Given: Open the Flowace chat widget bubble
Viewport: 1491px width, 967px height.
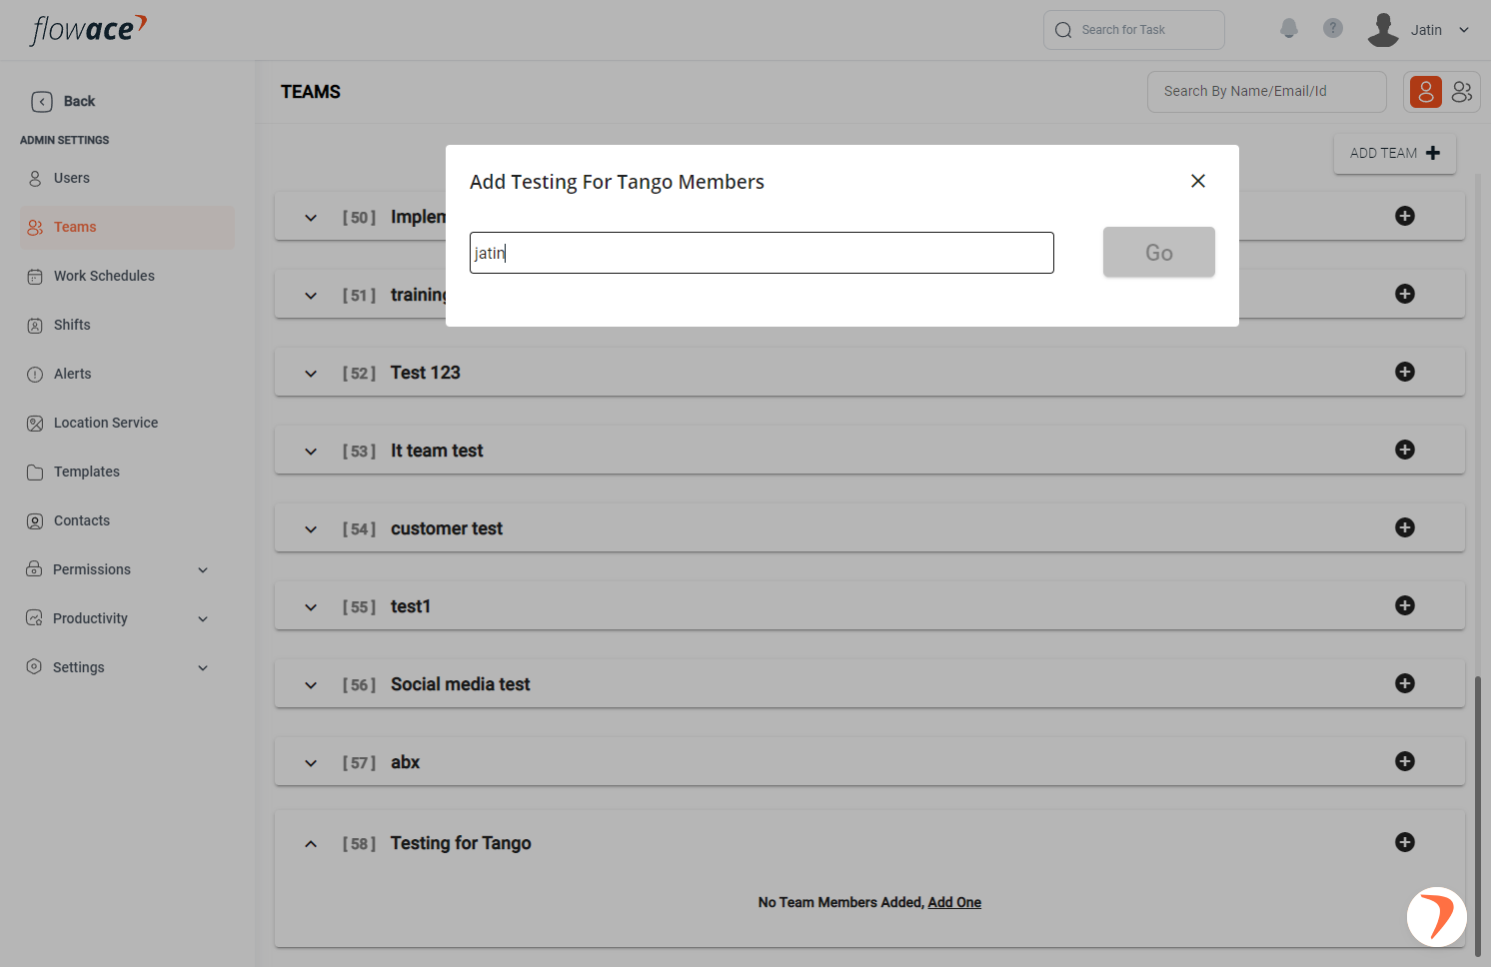Looking at the screenshot, I should [1437, 916].
